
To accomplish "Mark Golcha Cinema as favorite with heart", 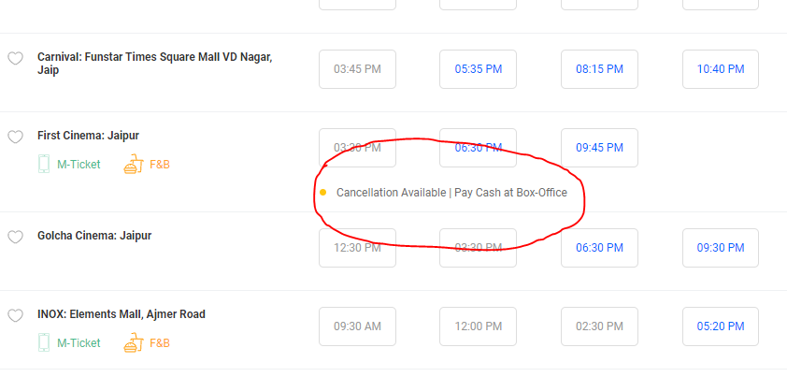I will 15,237.
